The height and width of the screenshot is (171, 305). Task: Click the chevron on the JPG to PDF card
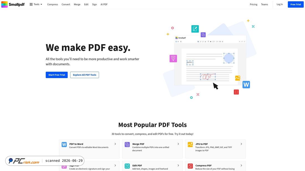coord(241,144)
